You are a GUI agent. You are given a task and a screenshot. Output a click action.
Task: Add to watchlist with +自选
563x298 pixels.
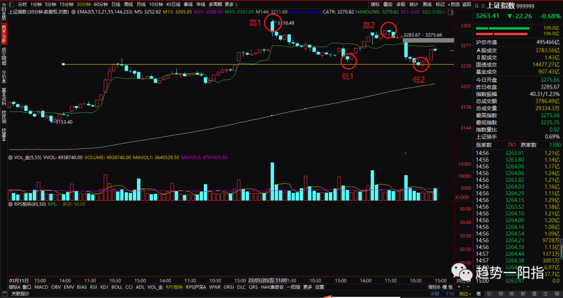pyautogui.click(x=453, y=4)
